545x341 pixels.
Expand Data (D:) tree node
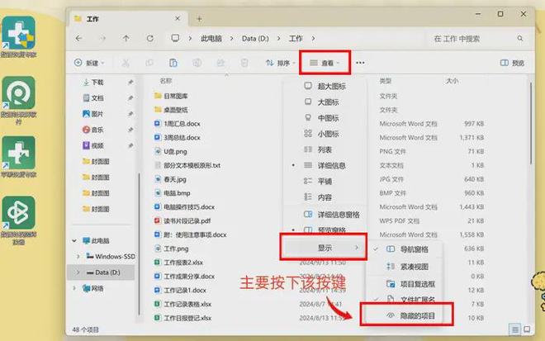(78, 272)
